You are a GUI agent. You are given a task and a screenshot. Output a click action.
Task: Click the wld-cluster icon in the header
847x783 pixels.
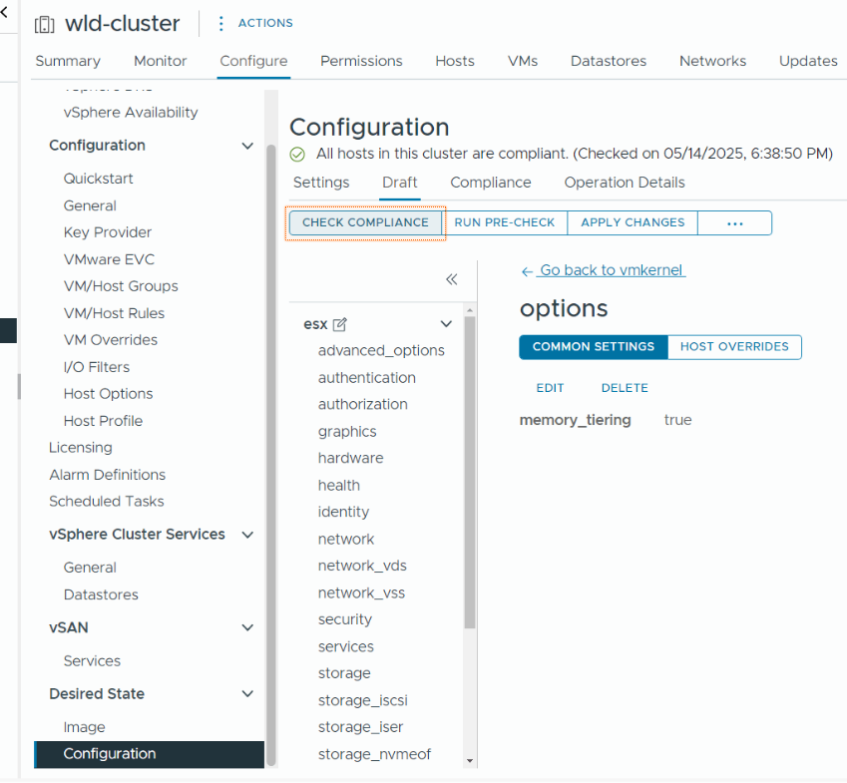[x=45, y=24]
